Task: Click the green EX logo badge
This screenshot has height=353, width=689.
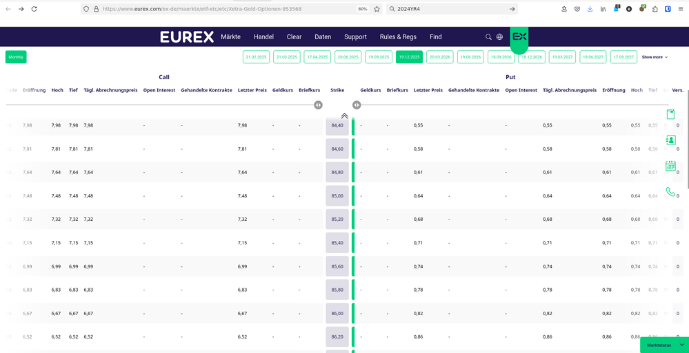Action: point(519,39)
